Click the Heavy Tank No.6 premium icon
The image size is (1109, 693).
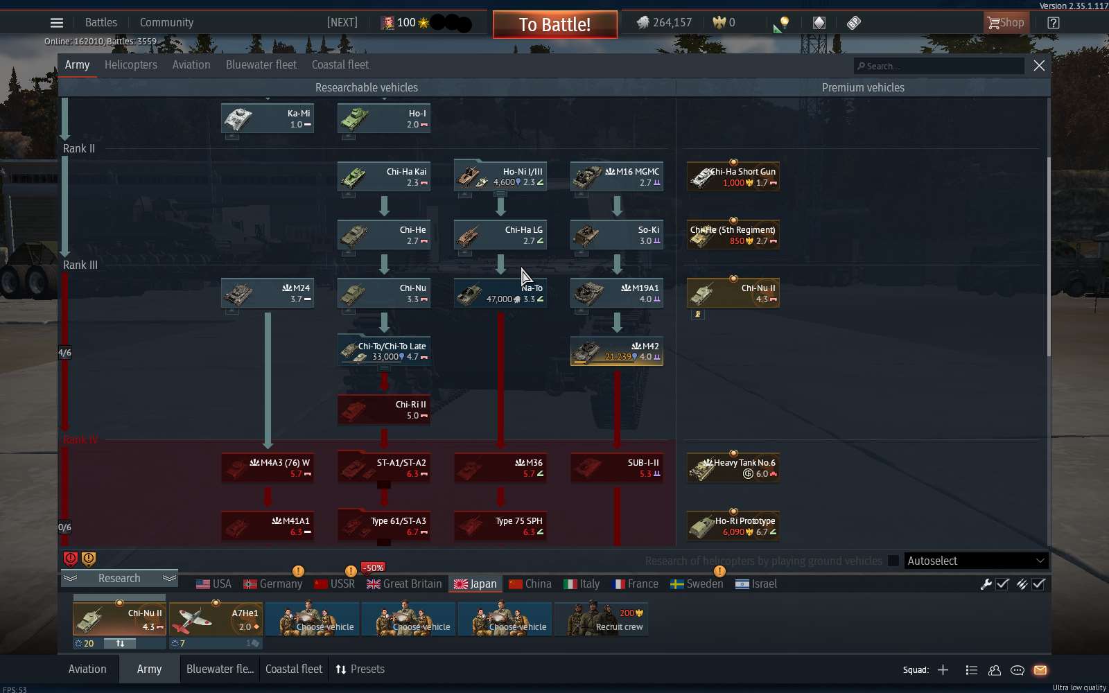pyautogui.click(x=703, y=468)
